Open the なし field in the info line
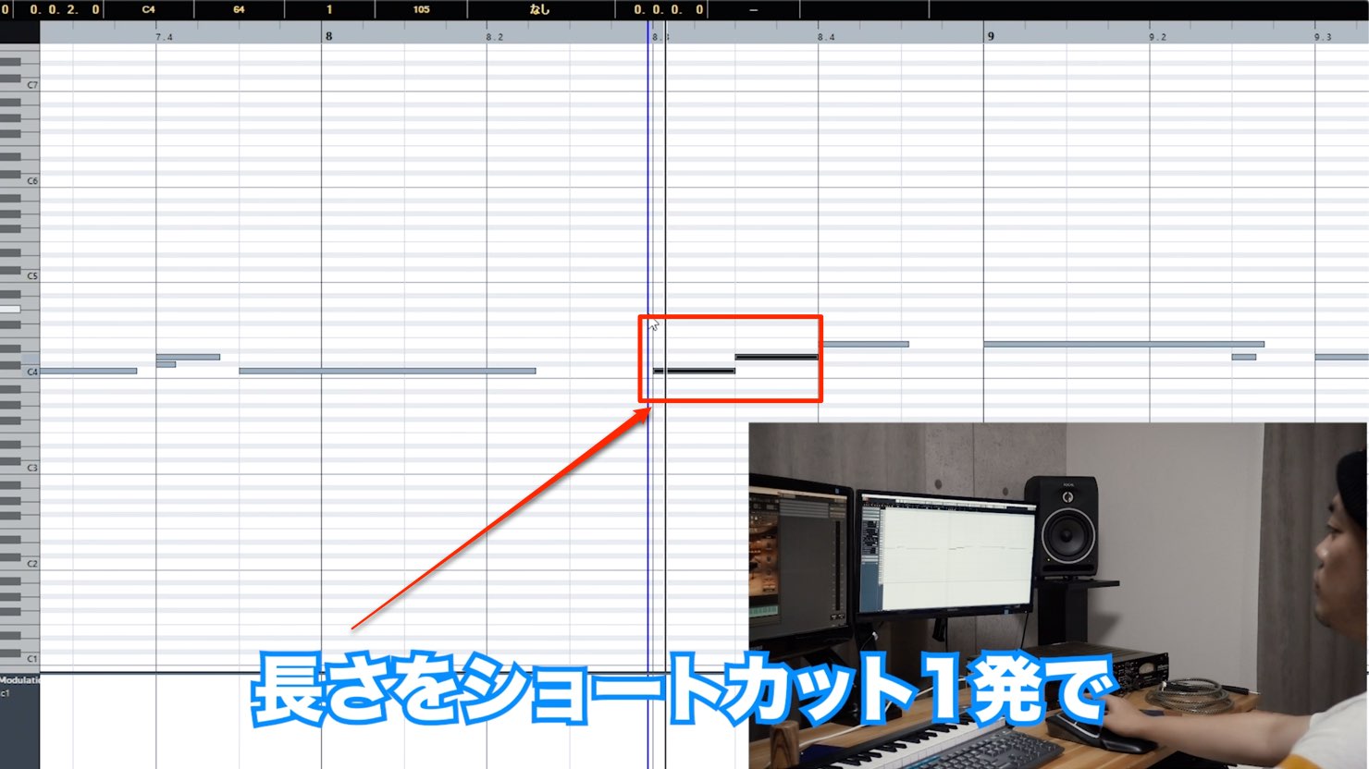 [539, 9]
